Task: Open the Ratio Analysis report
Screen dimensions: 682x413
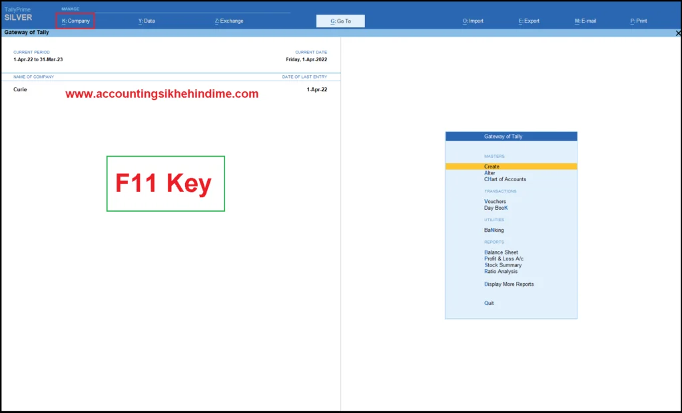Action: (x=501, y=272)
